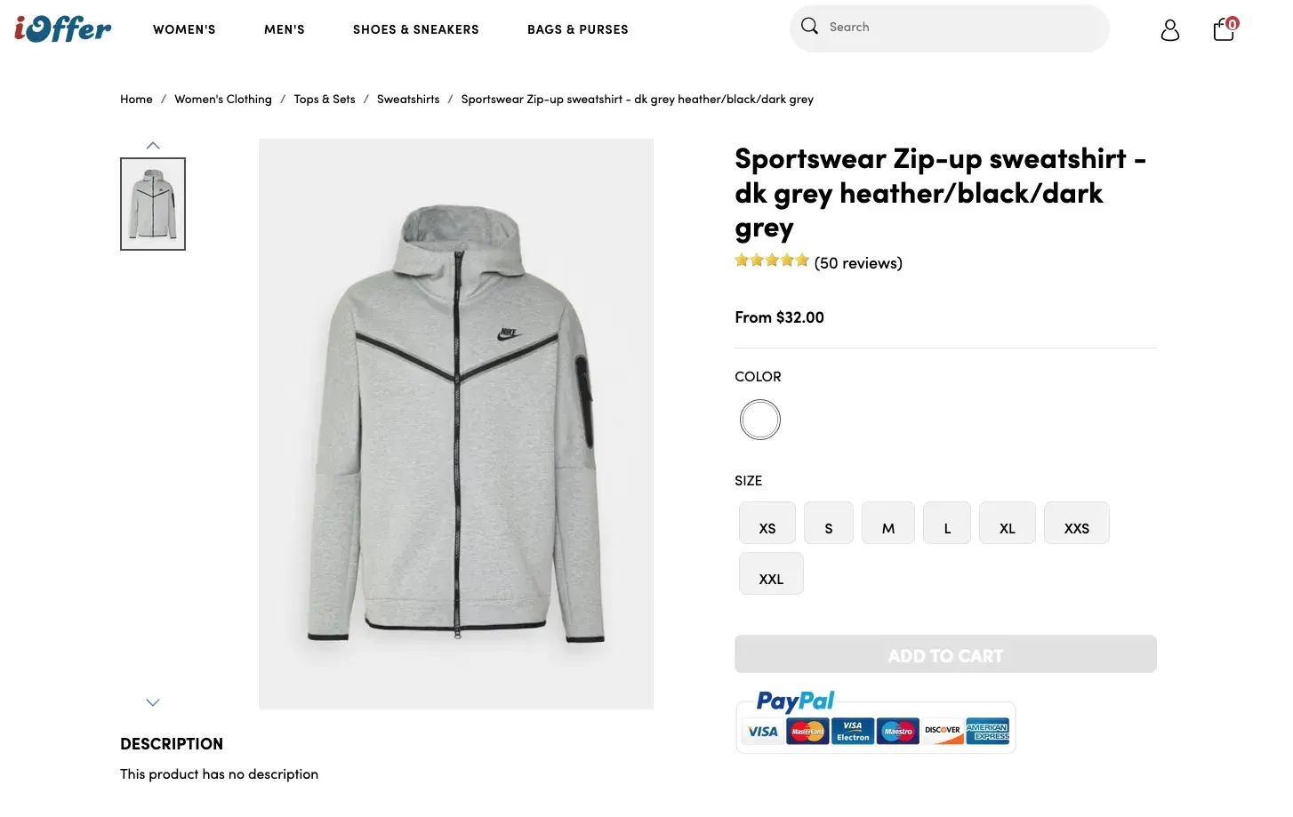Choose the white color swatch
Screen dimensions: 1293x817
pyautogui.click(x=760, y=420)
